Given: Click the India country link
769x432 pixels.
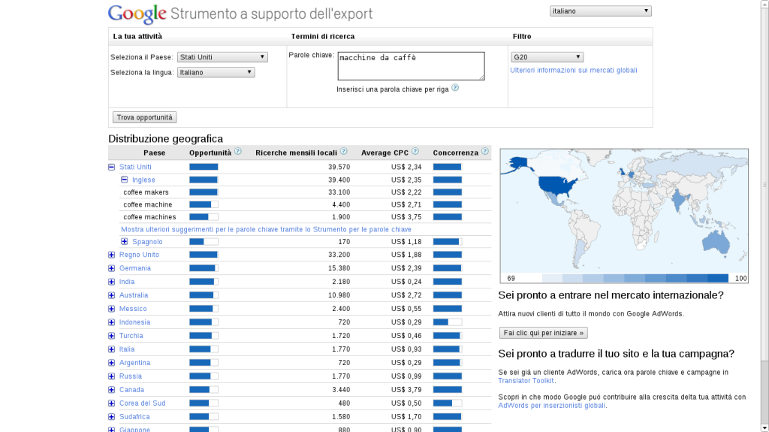Looking at the screenshot, I should point(126,282).
